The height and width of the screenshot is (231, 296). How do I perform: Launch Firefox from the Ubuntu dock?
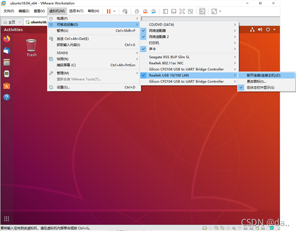[7, 39]
